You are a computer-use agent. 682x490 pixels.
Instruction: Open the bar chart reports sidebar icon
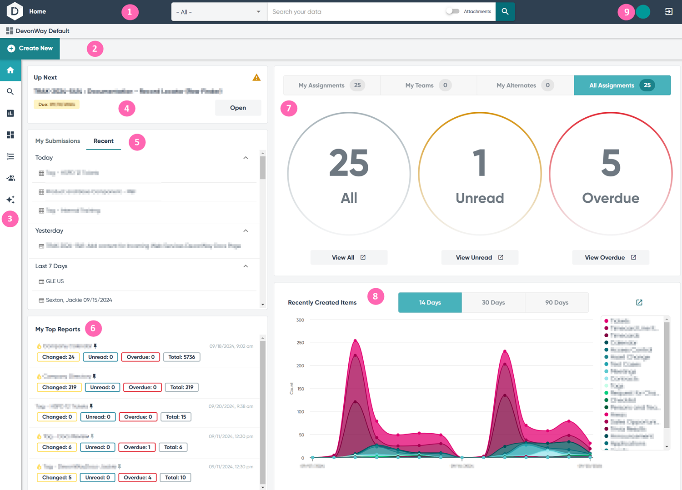(10, 113)
